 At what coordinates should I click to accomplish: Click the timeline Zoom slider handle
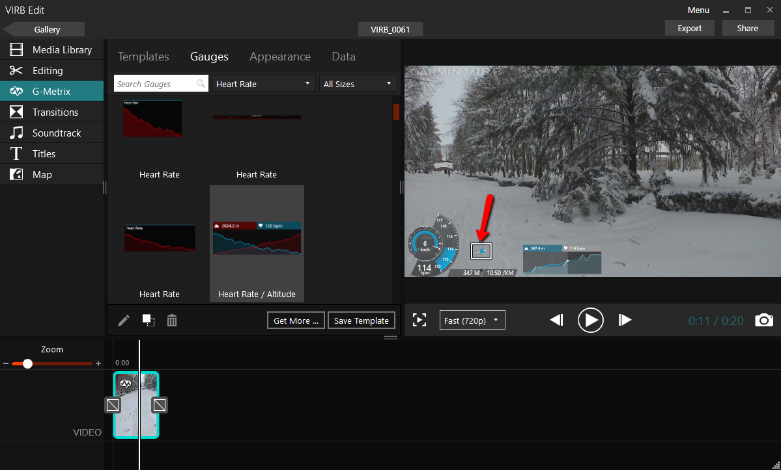tap(27, 363)
